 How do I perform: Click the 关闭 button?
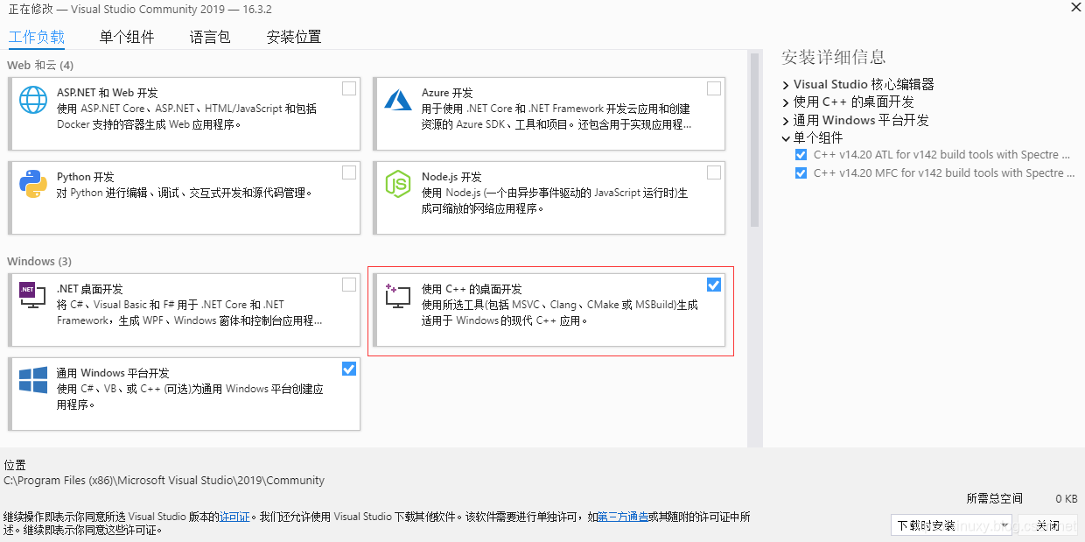coord(1049,524)
